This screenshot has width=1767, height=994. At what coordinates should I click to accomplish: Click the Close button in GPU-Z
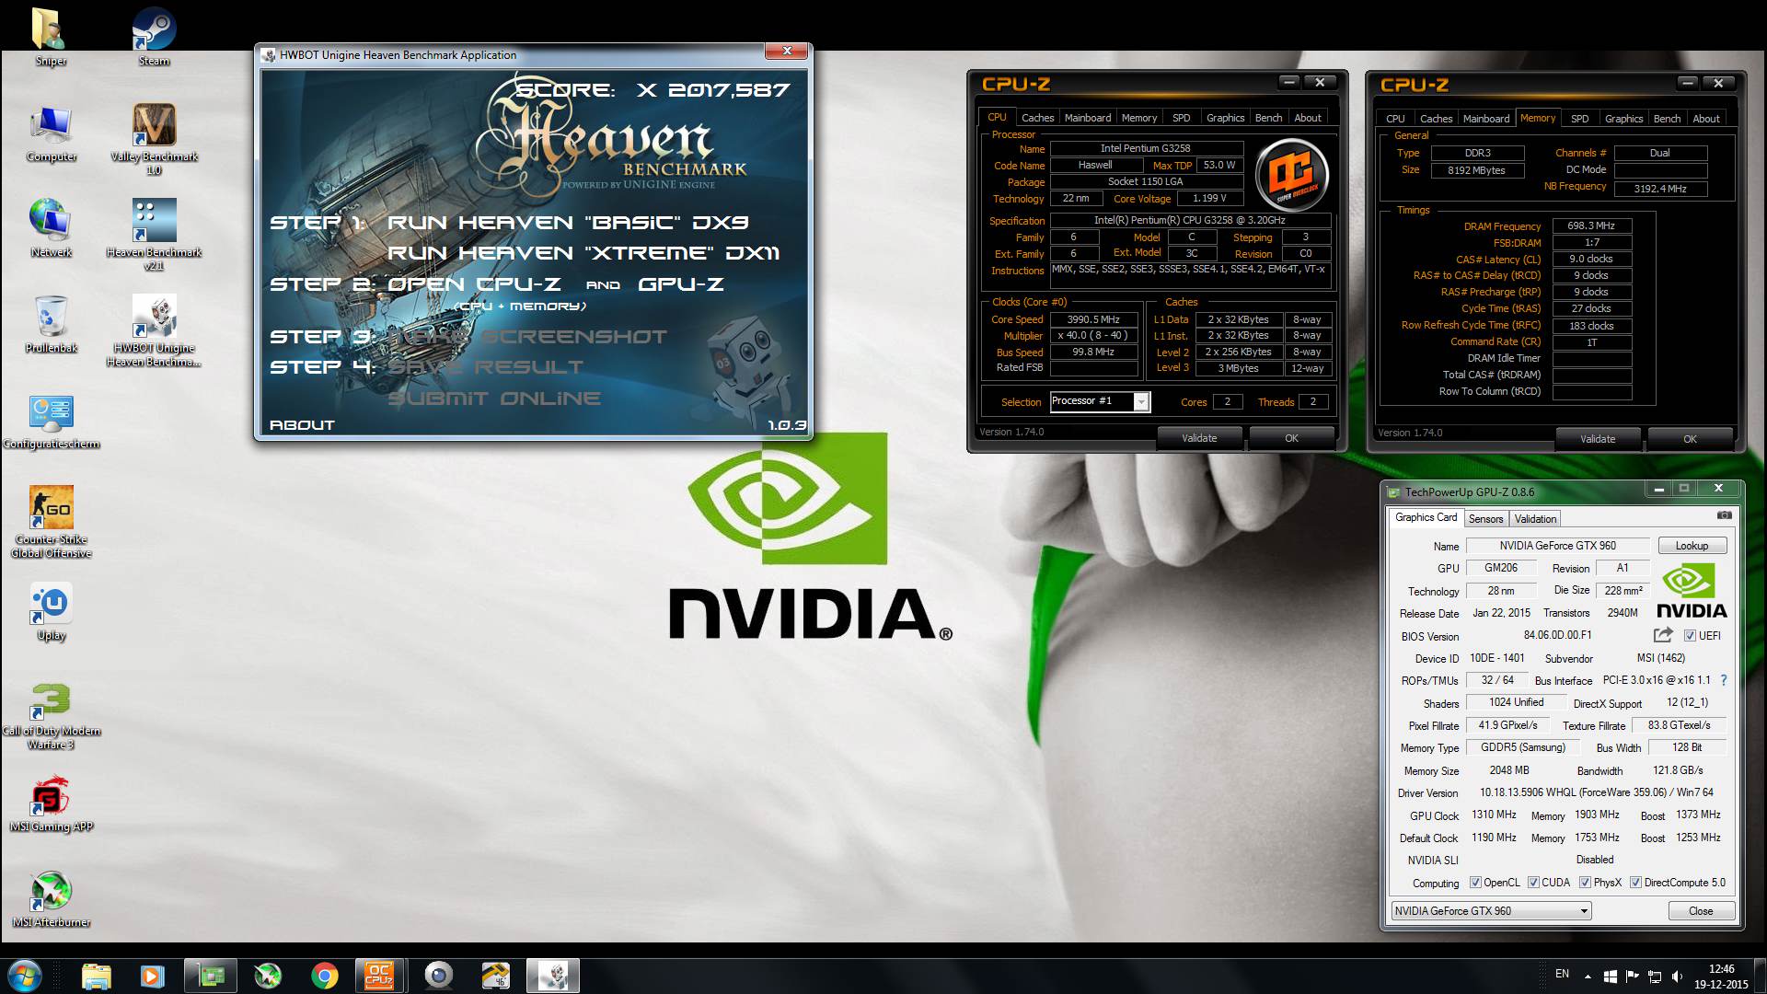(x=1701, y=911)
